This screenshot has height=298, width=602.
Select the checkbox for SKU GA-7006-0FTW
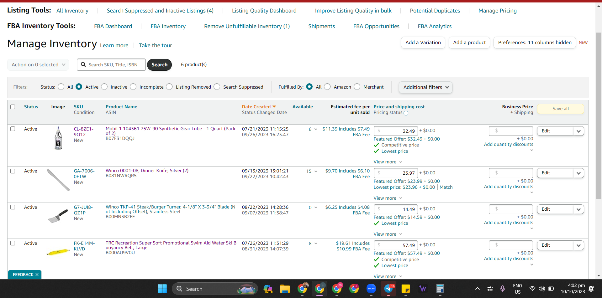tap(13, 171)
